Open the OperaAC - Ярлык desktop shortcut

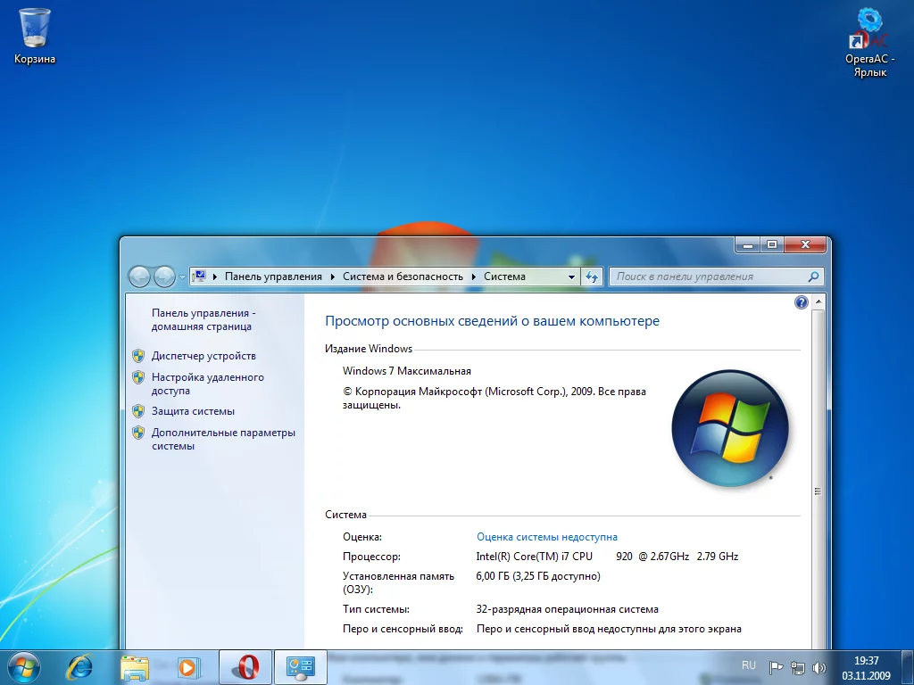[869, 43]
